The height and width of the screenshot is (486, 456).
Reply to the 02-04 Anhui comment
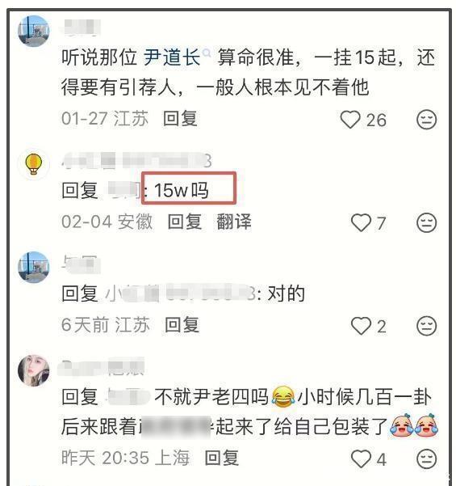185,222
